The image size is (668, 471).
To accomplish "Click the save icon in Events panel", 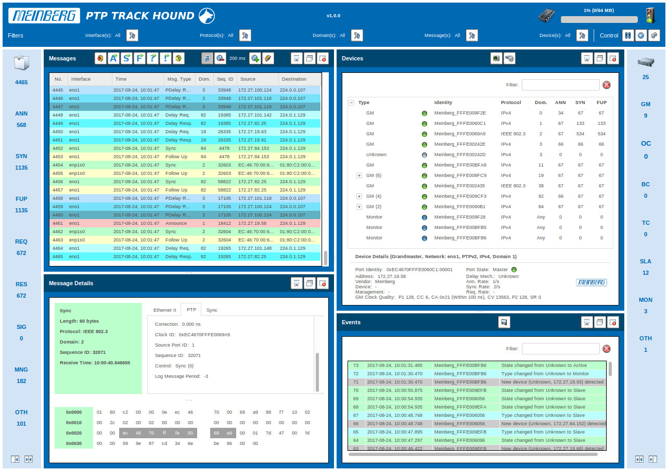I will 504,322.
